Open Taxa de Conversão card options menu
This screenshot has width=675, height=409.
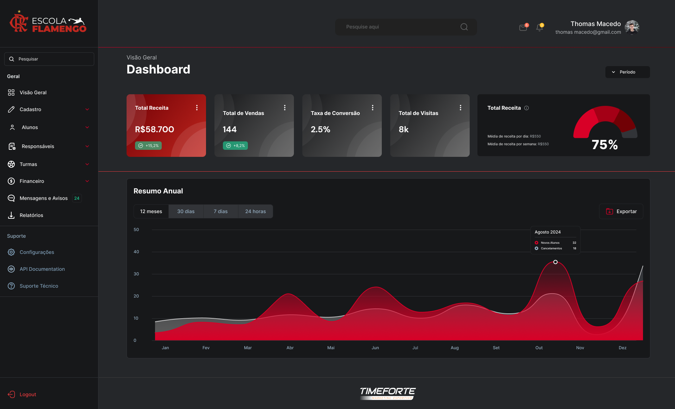pyautogui.click(x=373, y=108)
